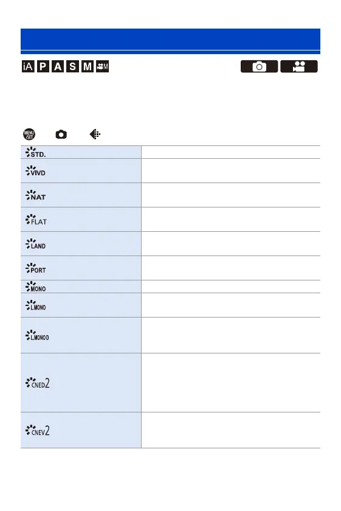This screenshot has height=511, width=341.
Task: Click the creative video mode icon
Action: coord(102,66)
